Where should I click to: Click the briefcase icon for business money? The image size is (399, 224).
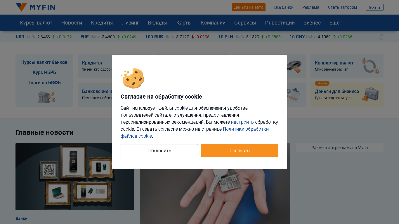pos(370,94)
